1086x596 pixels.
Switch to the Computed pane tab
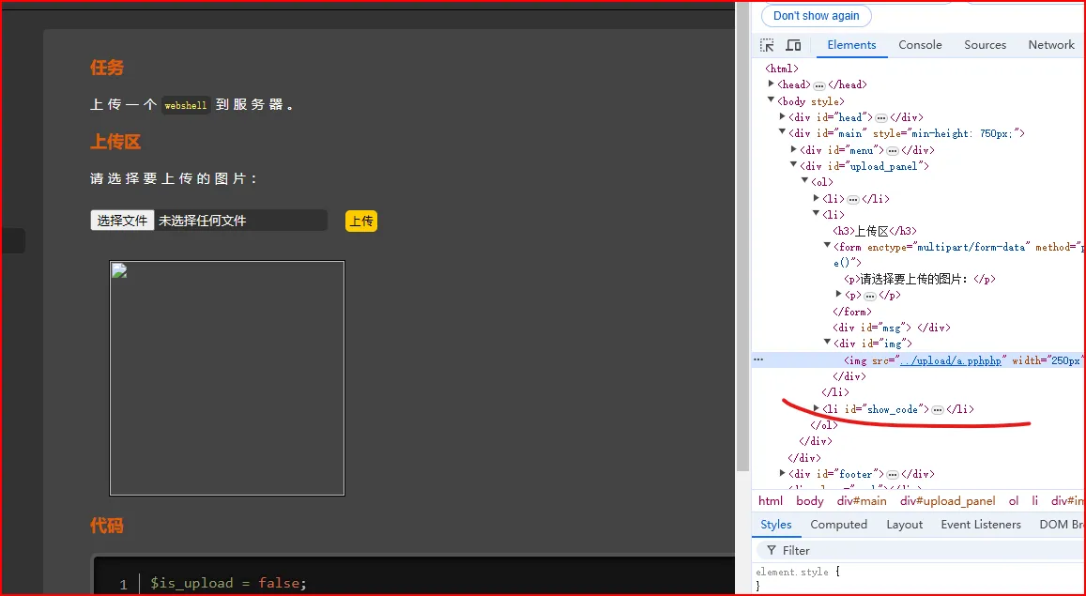tap(839, 525)
